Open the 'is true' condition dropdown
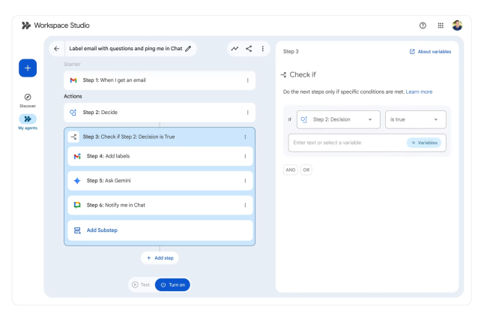 click(414, 119)
